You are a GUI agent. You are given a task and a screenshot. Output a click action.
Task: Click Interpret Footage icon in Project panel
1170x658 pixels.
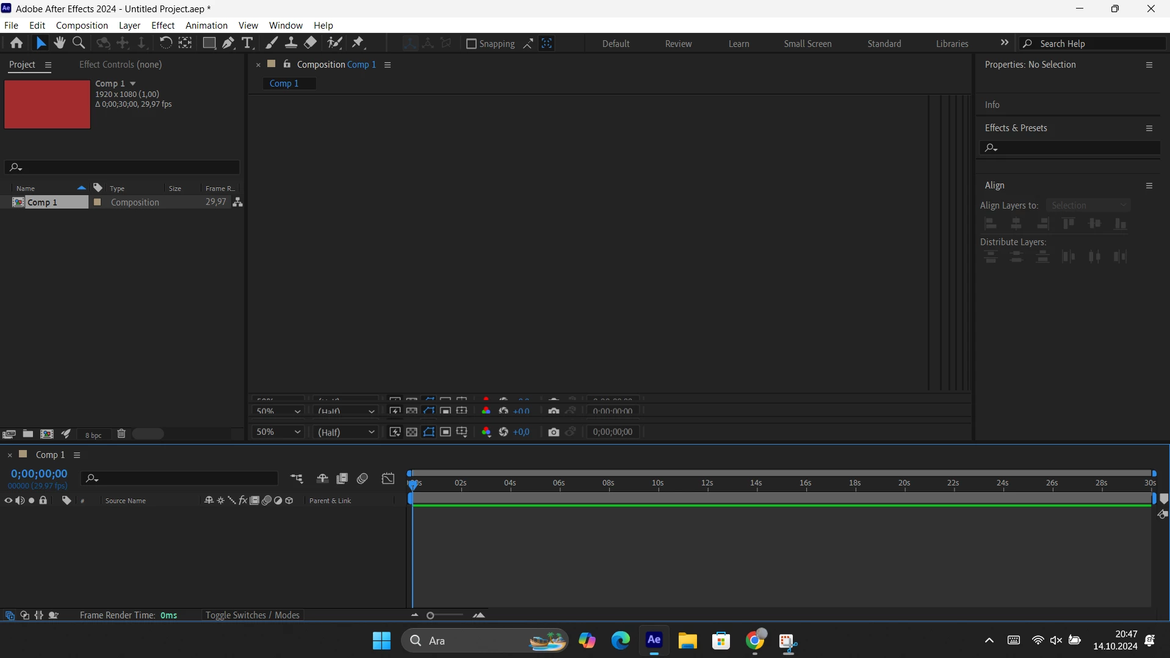(9, 434)
